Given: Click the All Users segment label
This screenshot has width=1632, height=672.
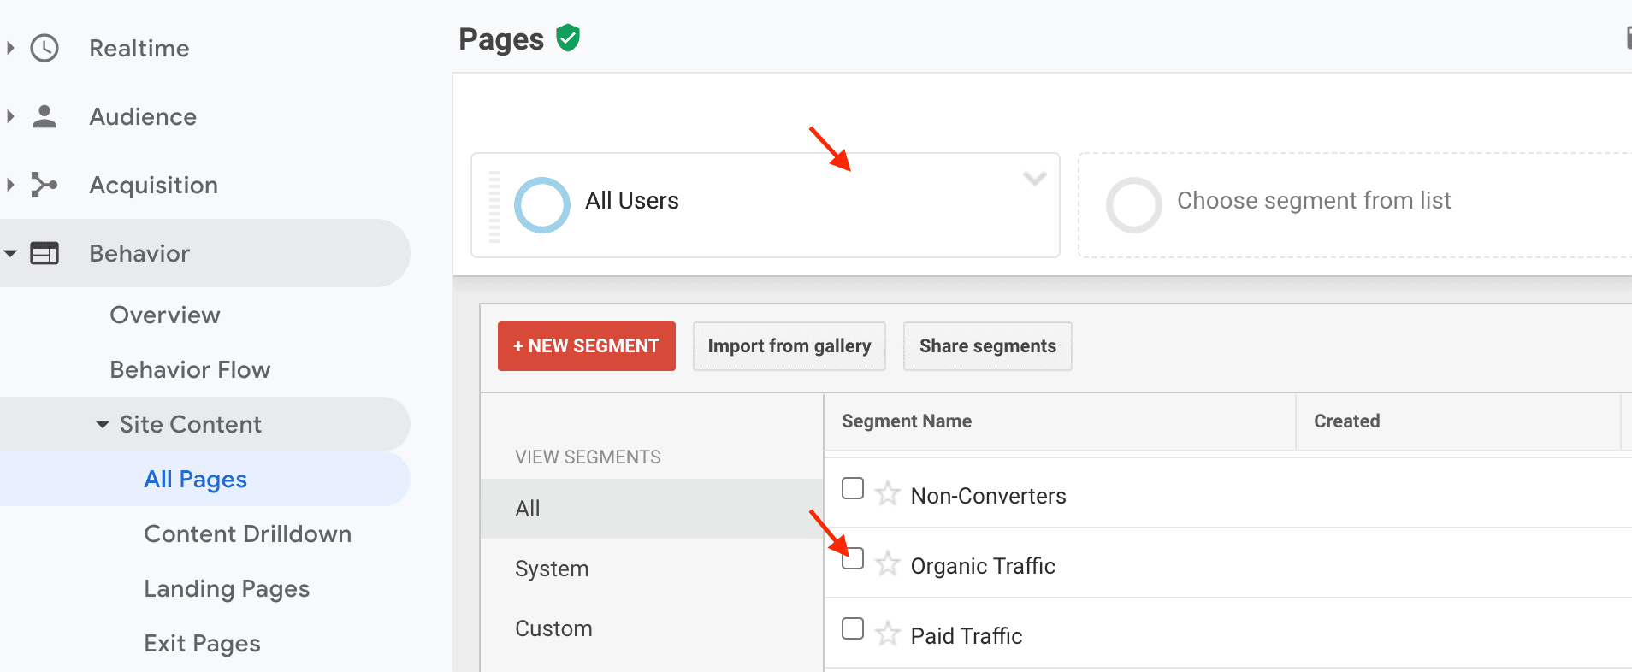Looking at the screenshot, I should [632, 200].
